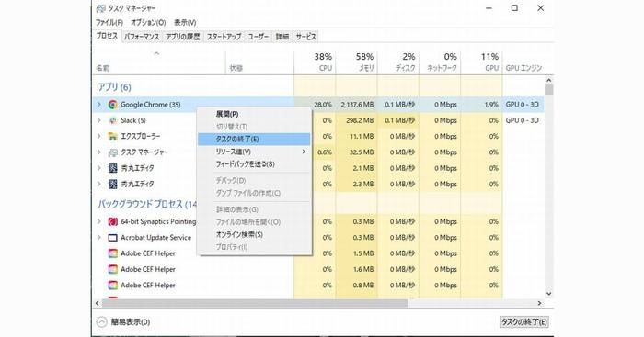Switch to the ユーザー tab
The width and height of the screenshot is (644, 337).
point(259,37)
